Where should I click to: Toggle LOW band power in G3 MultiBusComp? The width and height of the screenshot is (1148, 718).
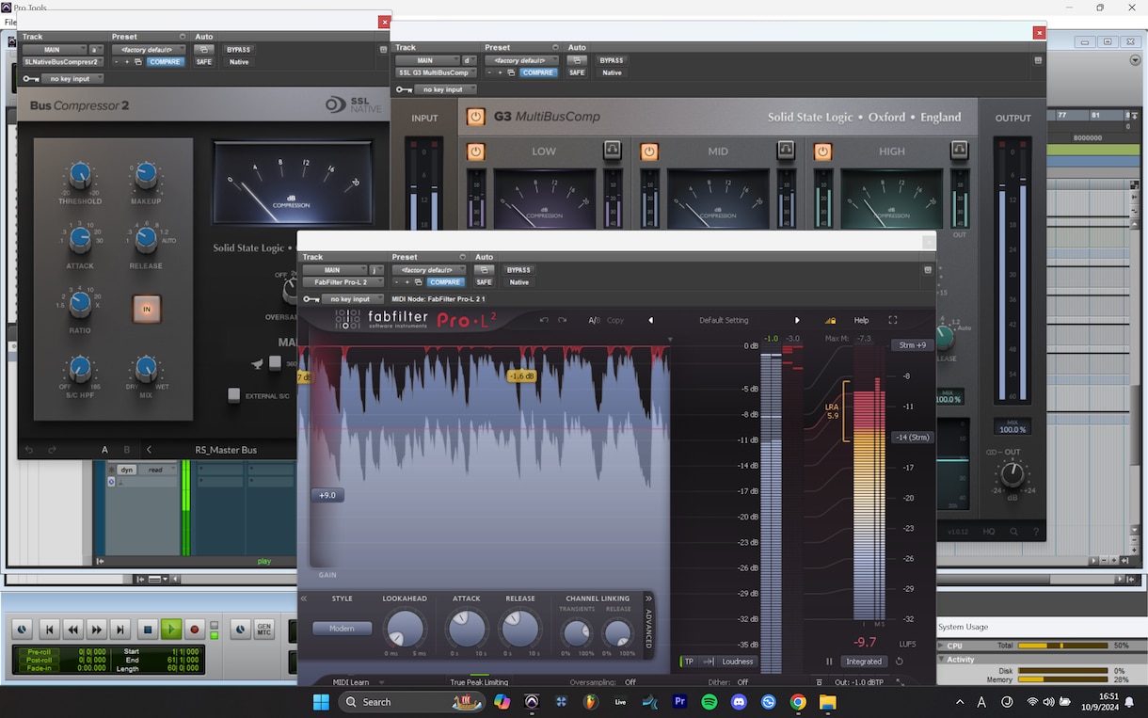click(x=475, y=152)
